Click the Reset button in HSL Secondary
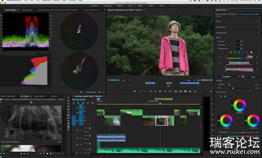 253,76
